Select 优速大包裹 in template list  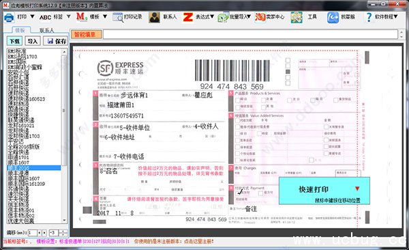click(21, 221)
